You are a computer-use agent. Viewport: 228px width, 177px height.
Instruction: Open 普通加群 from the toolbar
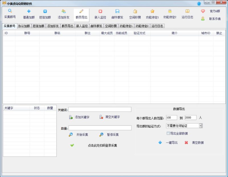click(x=29, y=12)
